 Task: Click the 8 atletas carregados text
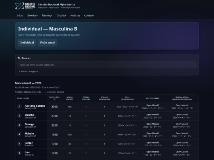[29, 72]
